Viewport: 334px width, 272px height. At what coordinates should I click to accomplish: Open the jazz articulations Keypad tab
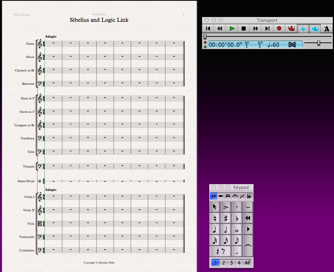pos(242,196)
